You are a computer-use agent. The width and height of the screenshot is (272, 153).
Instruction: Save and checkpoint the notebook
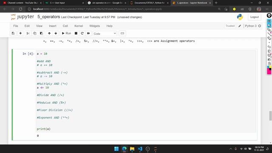[x=13, y=33]
